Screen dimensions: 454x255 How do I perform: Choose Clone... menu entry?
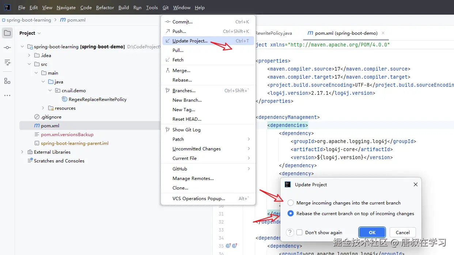click(208, 188)
